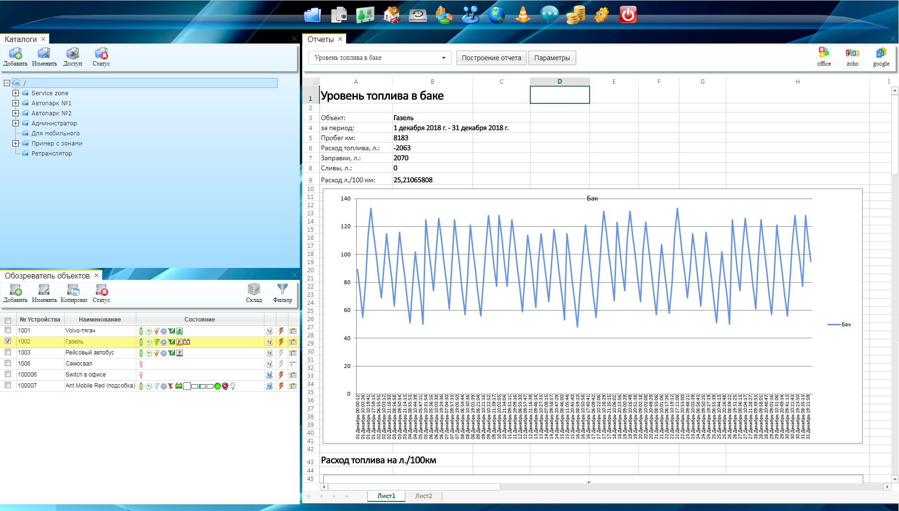Uncheck the box for 1002 Газель

click(x=8, y=341)
